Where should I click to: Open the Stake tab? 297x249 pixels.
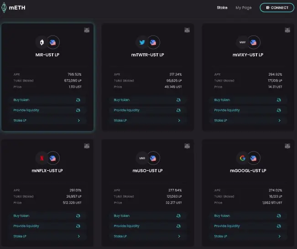[x=222, y=8]
